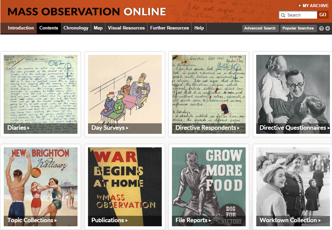Open the Worktown Collection label
The image size is (332, 230).
290,220
